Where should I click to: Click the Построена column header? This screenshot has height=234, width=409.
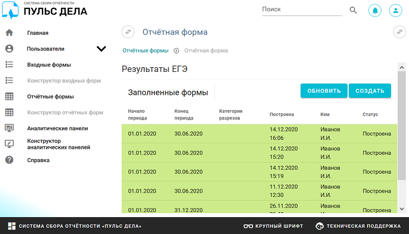(282, 114)
